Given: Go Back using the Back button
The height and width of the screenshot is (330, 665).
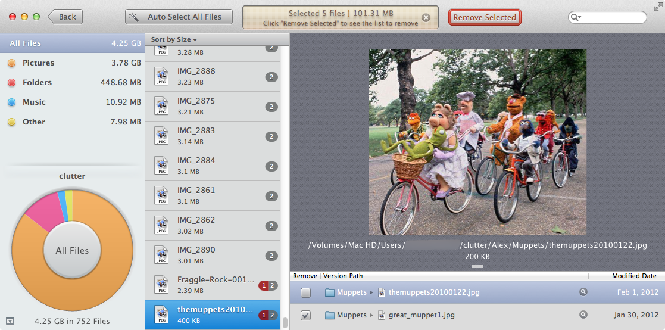Looking at the screenshot, I should [65, 17].
